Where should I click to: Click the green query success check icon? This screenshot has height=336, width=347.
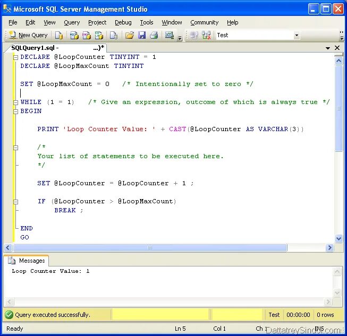(x=9, y=315)
